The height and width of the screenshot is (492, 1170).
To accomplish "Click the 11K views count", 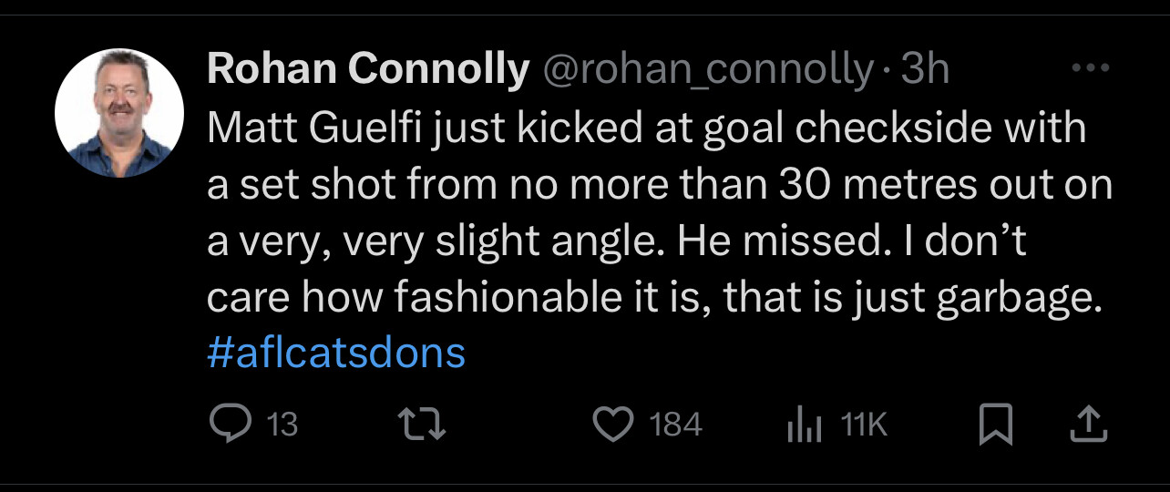I will pyautogui.click(x=864, y=425).
